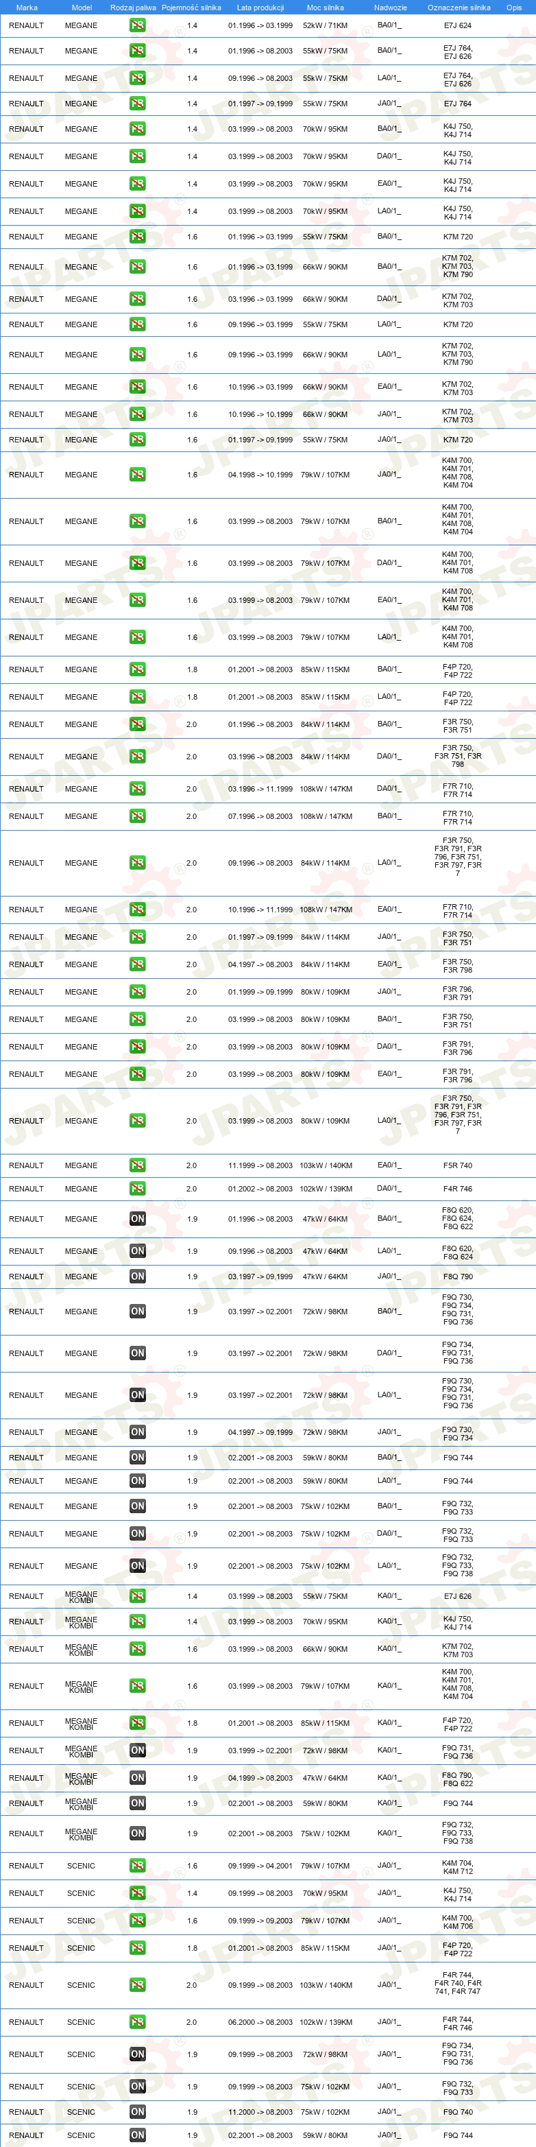The height and width of the screenshot is (2147, 536).
Task: Click the 09.1999 -> 04.2001 production years cell
Action: [x=260, y=1865]
